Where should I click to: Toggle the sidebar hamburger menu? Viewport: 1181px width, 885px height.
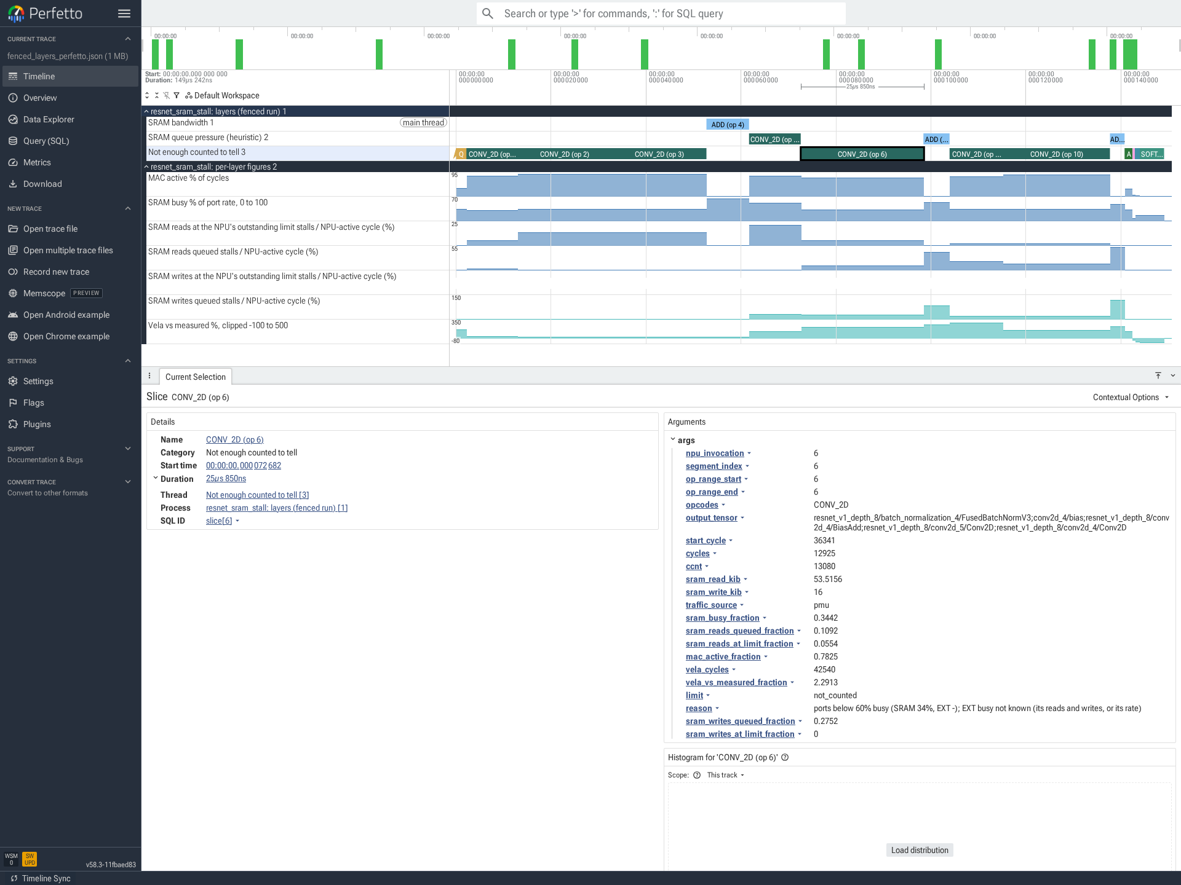click(124, 14)
